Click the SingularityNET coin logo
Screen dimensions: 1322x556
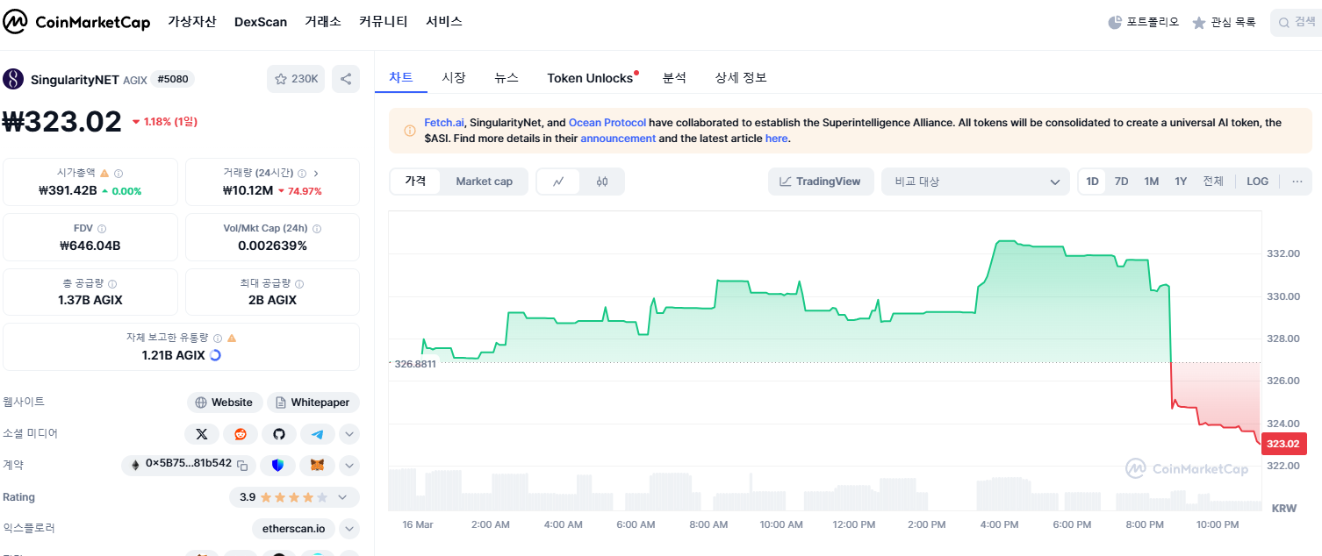[13, 79]
